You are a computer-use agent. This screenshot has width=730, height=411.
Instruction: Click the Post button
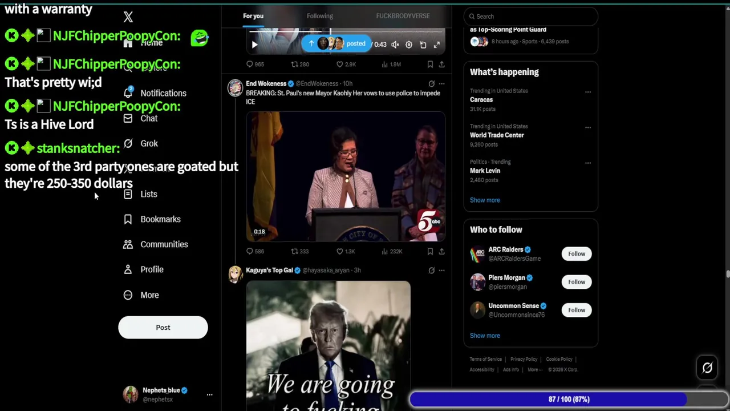point(163,328)
